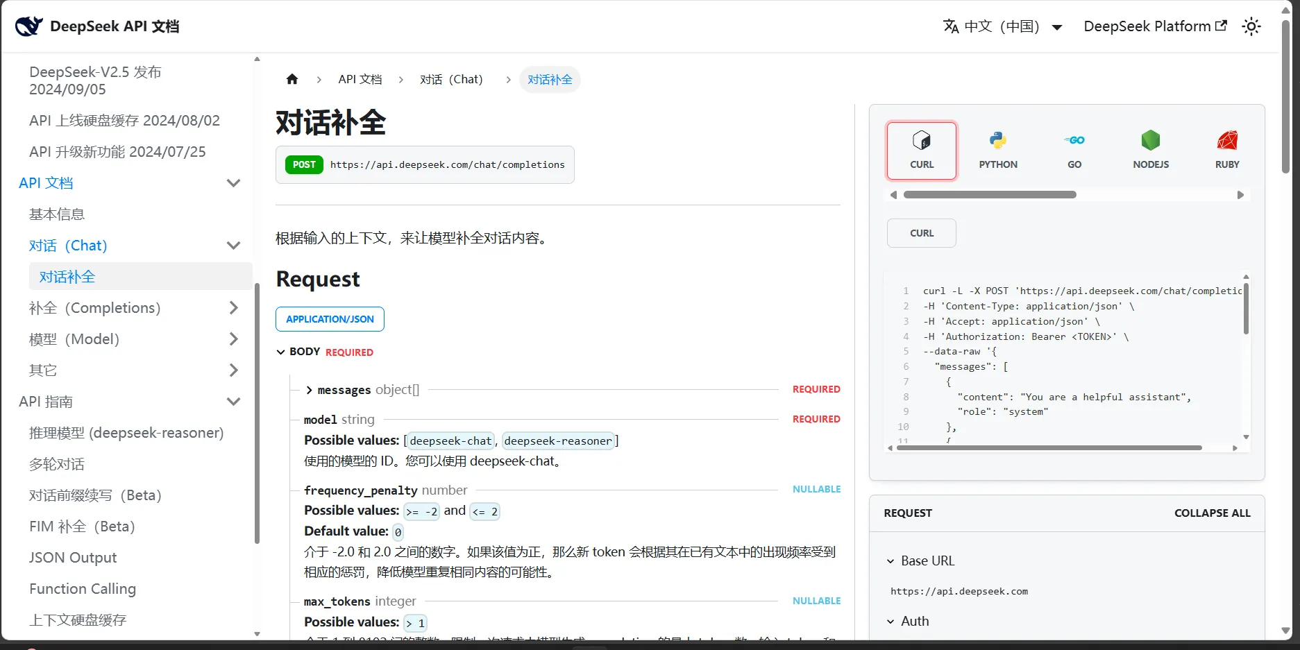This screenshot has height=650, width=1300.
Task: Open API 升级新功能 2024/07/25 news
Action: [117, 152]
